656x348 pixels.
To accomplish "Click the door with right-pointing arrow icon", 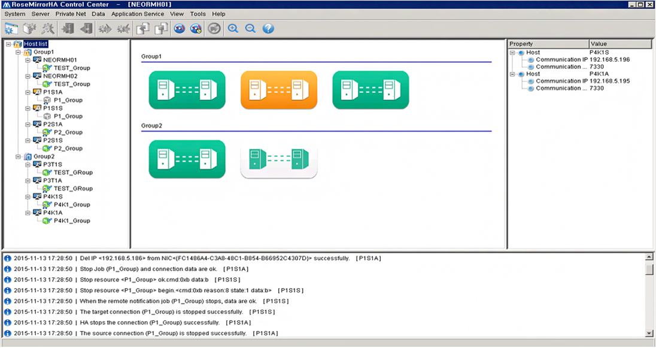I will click(68, 29).
